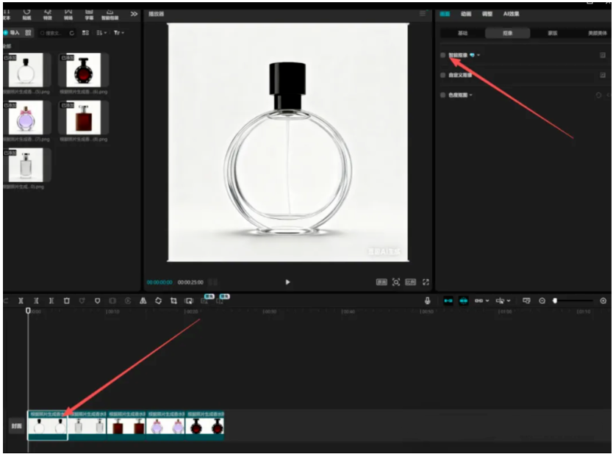Click the timeline zoom slider
The width and height of the screenshot is (613, 454).
(573, 300)
